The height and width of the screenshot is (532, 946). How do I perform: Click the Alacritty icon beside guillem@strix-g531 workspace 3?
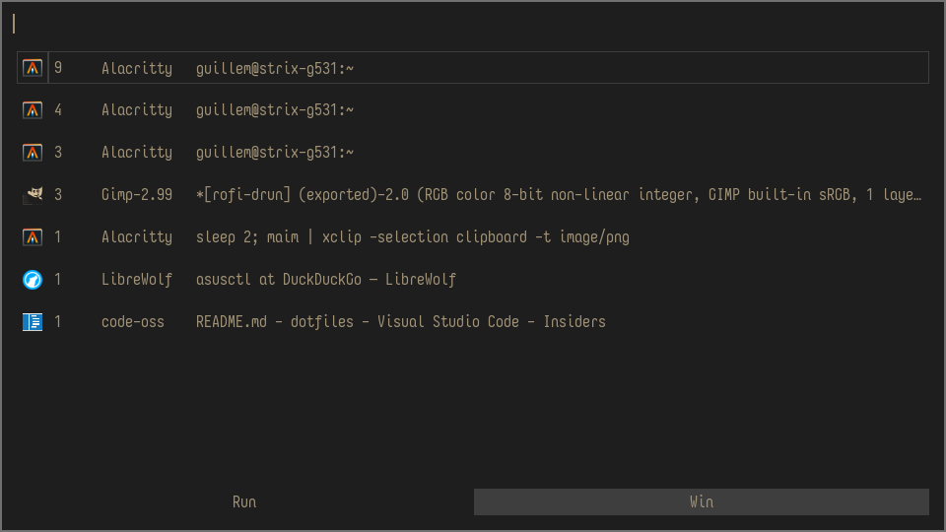[x=33, y=152]
